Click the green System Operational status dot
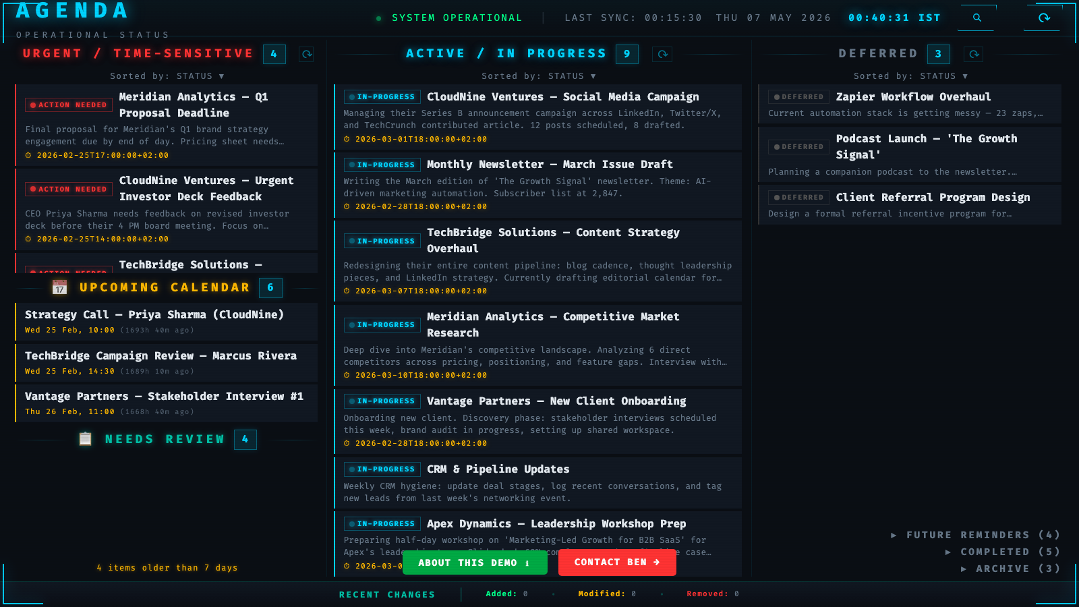The image size is (1079, 607). pos(378,18)
